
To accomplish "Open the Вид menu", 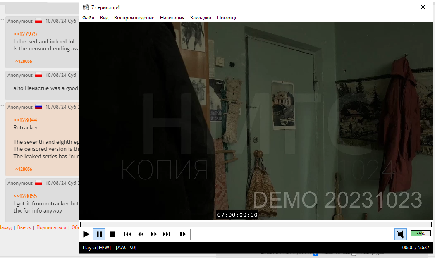I will [x=104, y=18].
